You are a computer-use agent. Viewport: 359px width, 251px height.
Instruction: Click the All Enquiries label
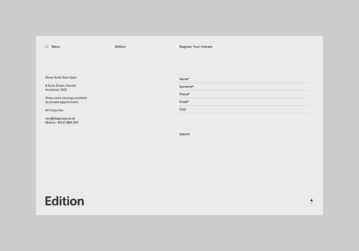pos(54,110)
